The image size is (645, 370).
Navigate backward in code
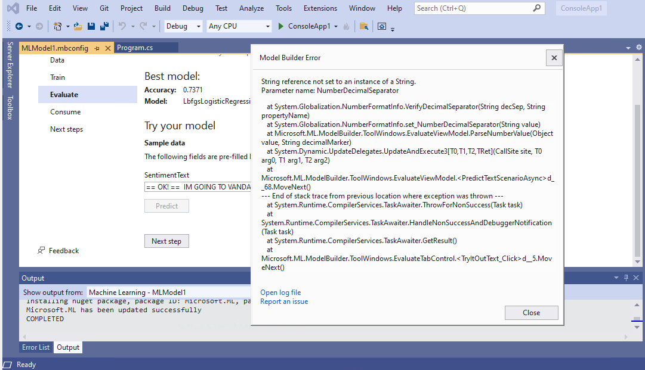point(20,26)
